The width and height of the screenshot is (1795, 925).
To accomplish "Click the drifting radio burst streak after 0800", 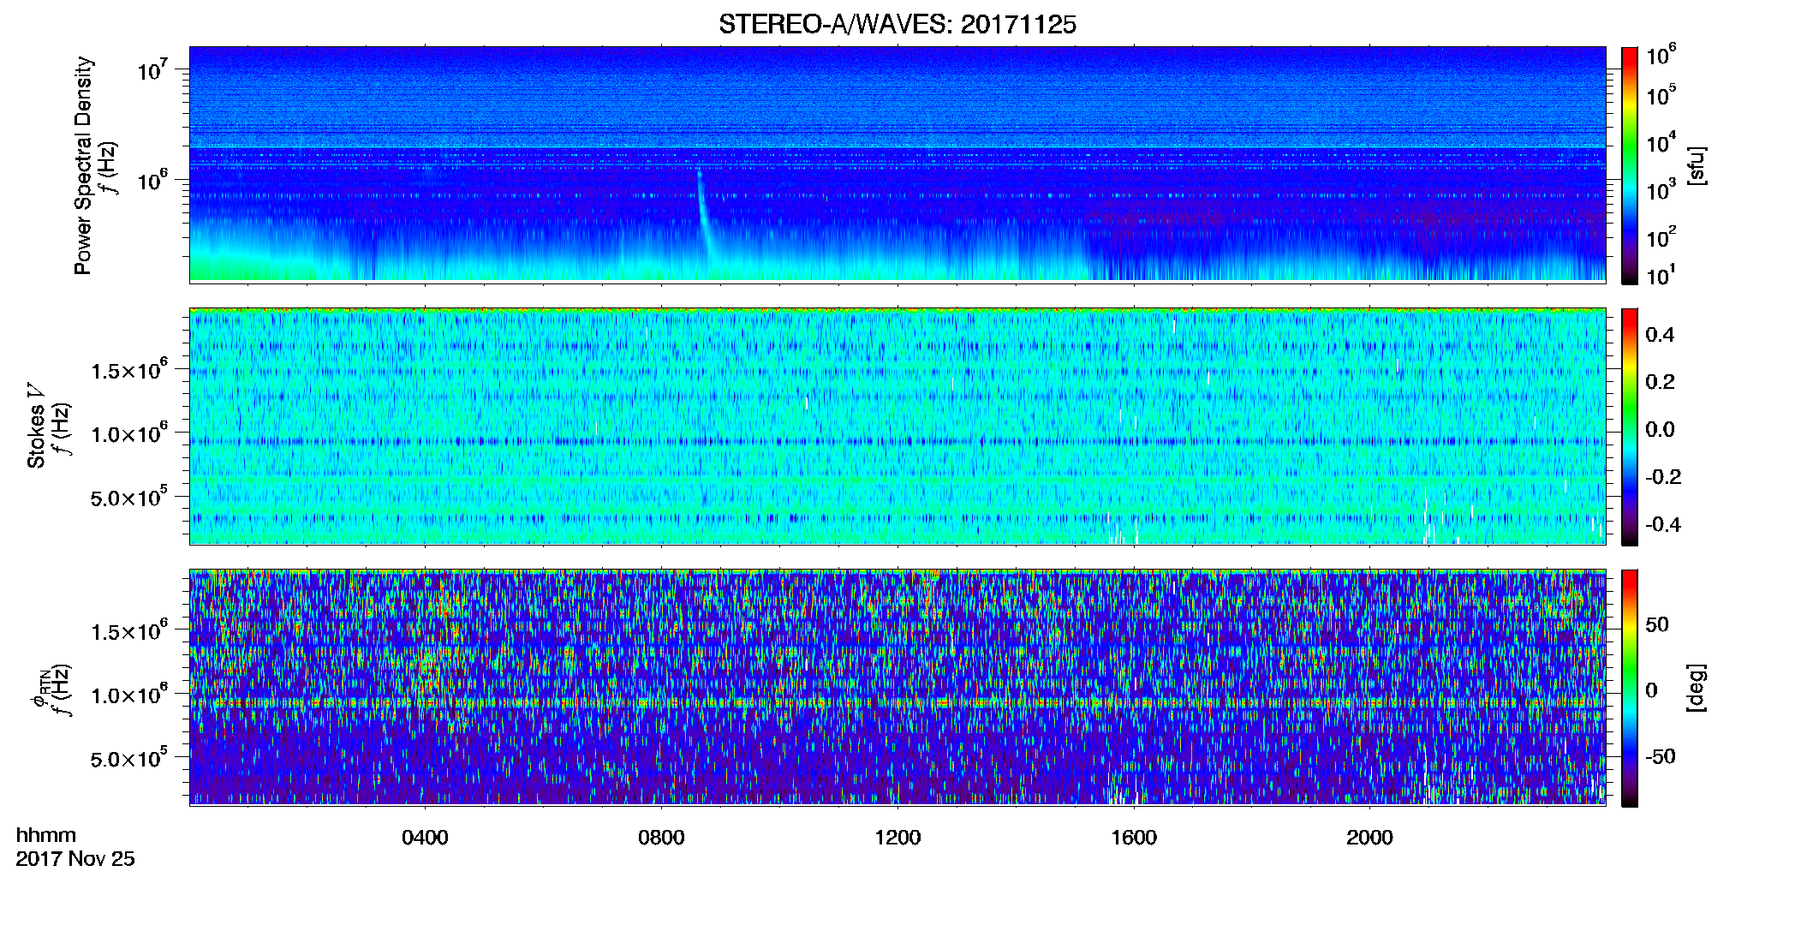I will coord(704,214).
